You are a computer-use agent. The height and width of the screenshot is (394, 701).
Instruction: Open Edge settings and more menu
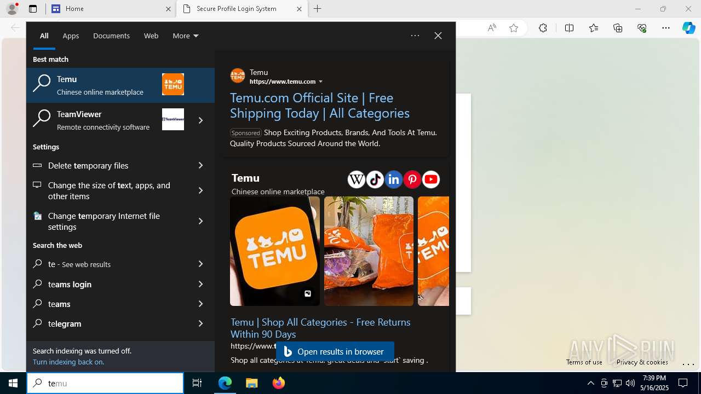pos(666,28)
